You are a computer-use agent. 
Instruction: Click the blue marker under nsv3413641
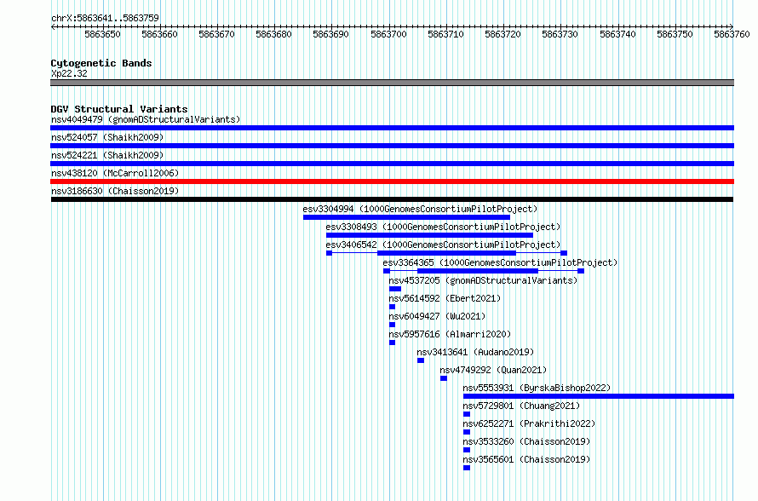click(x=421, y=360)
